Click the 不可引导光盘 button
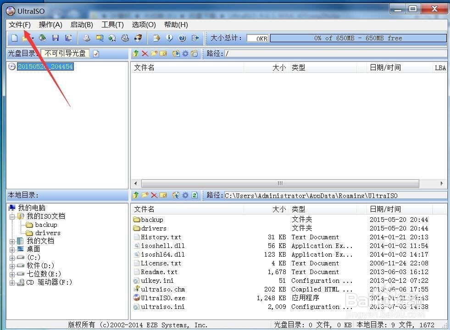The image size is (450, 330). pos(66,53)
